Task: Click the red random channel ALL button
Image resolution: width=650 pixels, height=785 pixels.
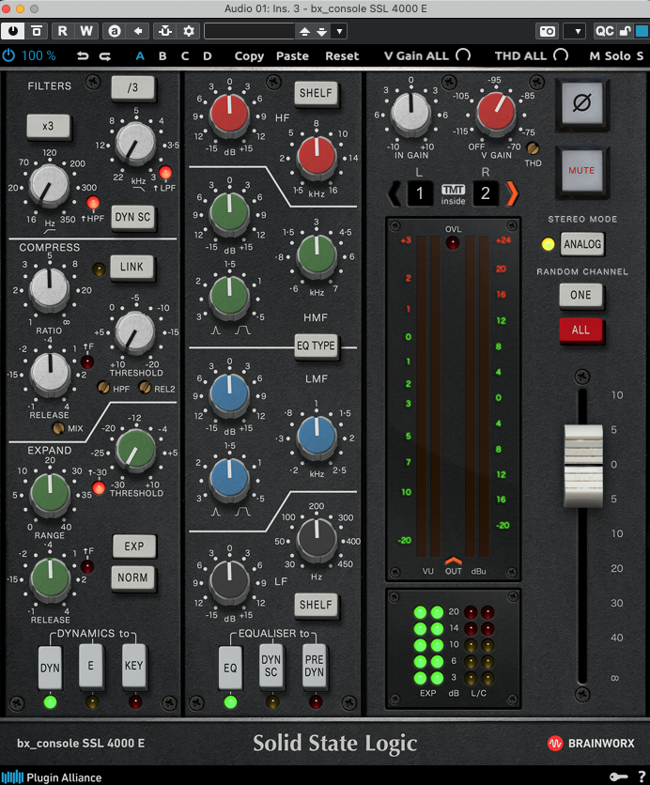Action: pyautogui.click(x=580, y=331)
